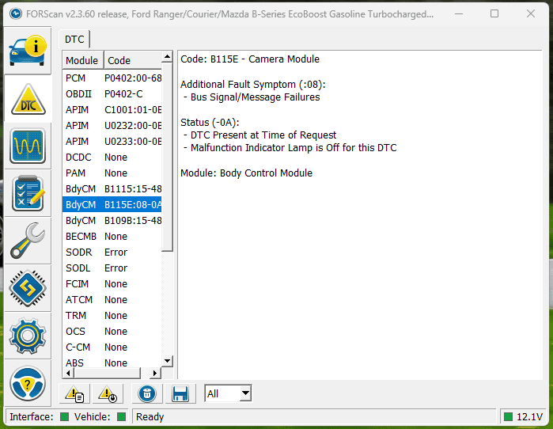Open the wrench service functions section
This screenshot has height=429, width=553.
[x=28, y=241]
